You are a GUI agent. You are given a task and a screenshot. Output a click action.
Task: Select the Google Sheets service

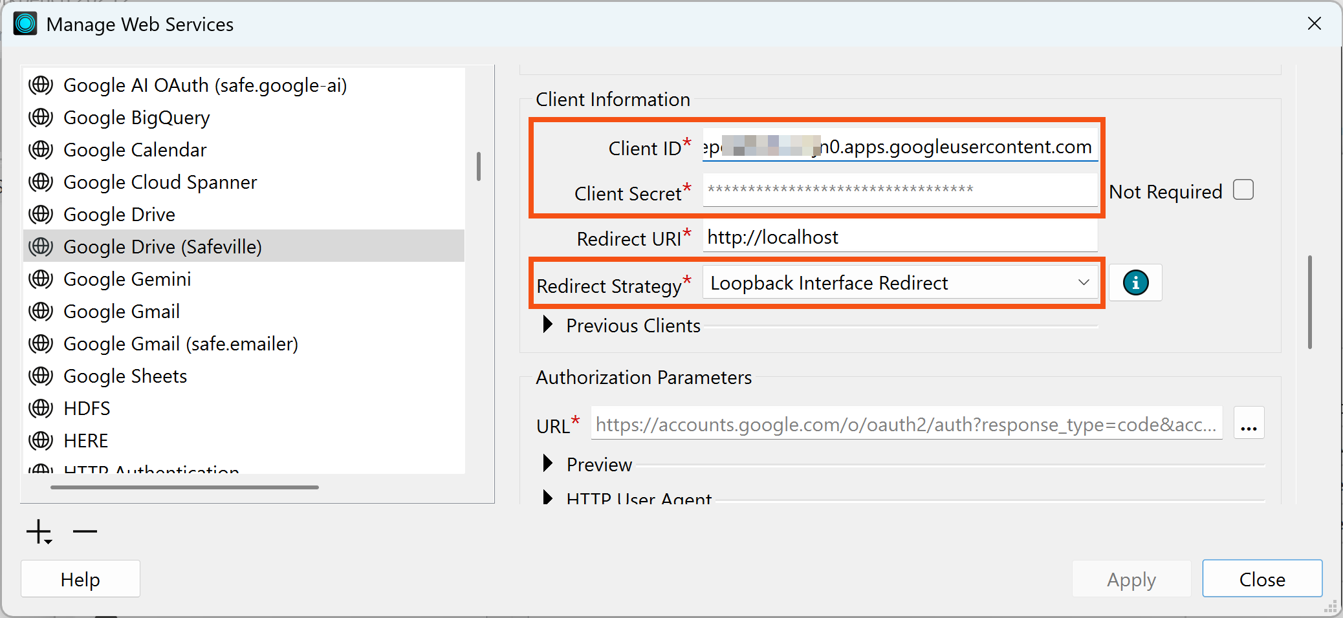(x=125, y=376)
